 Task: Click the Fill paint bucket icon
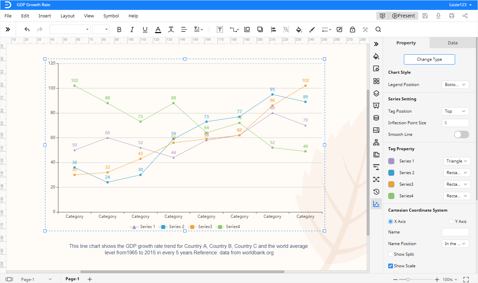coord(299,30)
